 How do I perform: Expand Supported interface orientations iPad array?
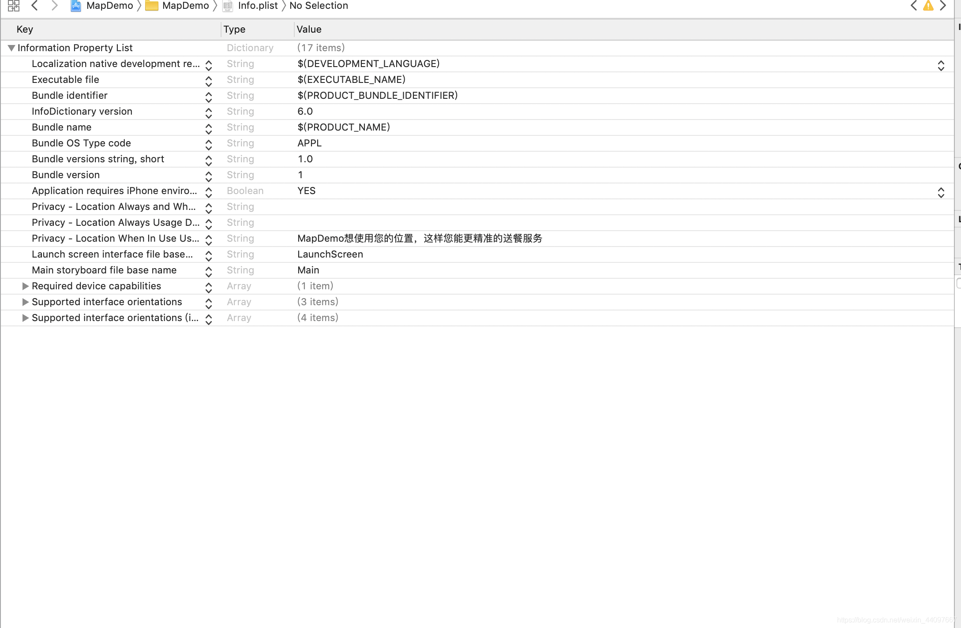click(x=25, y=318)
